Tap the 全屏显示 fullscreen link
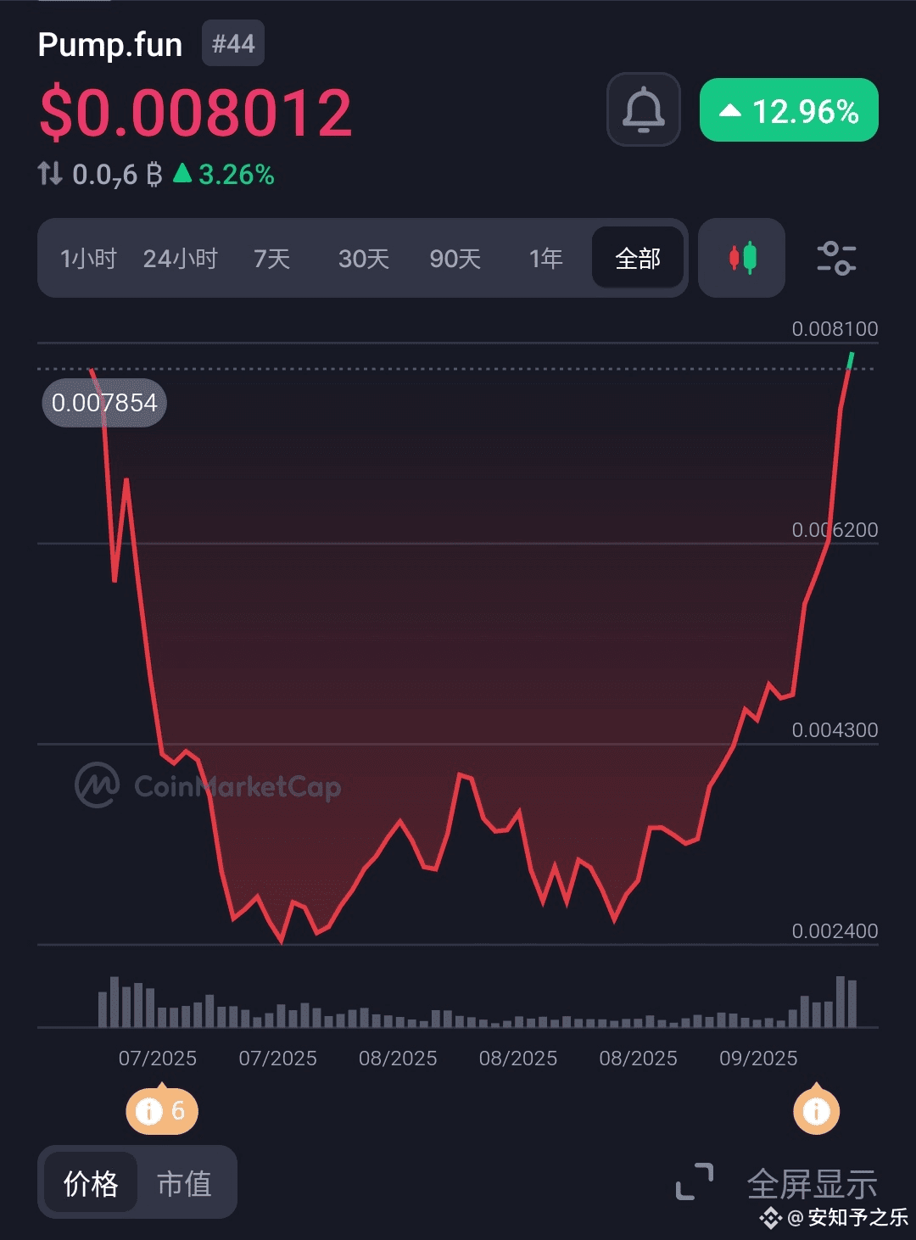The image size is (916, 1240). click(812, 1182)
